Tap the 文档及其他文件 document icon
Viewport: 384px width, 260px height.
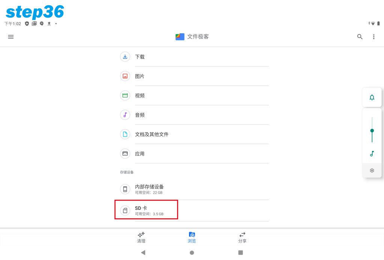pyautogui.click(x=125, y=134)
